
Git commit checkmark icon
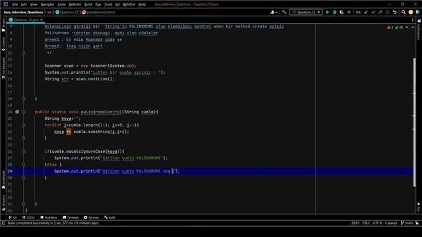[x=373, y=12]
